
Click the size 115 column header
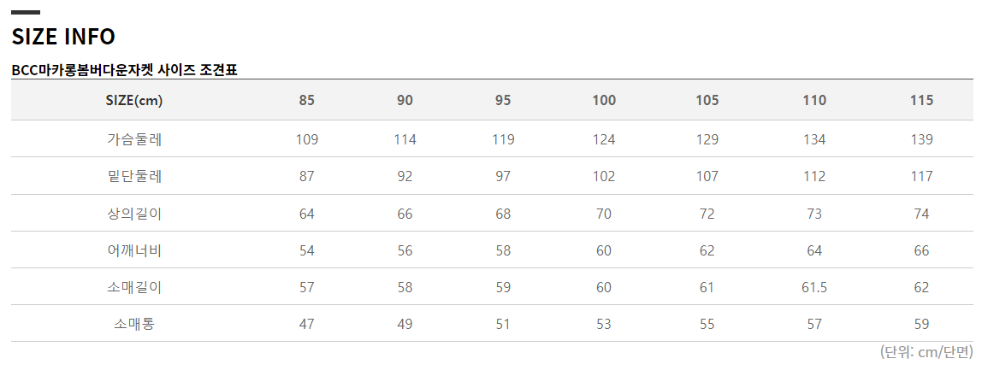(x=921, y=101)
